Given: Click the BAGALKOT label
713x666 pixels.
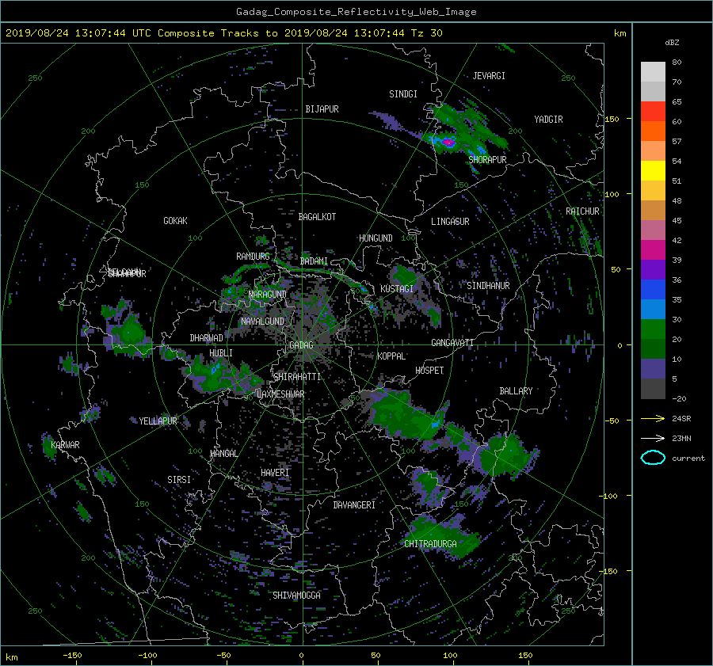Looking at the screenshot, I should pos(317,217).
